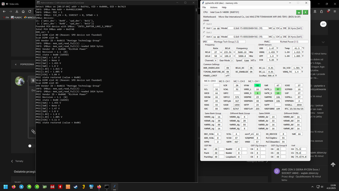Go back in the Firefox browser

point(4,11)
